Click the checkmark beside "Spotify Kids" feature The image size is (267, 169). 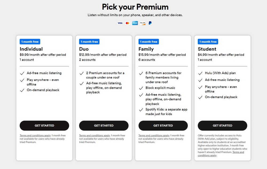[141, 109]
